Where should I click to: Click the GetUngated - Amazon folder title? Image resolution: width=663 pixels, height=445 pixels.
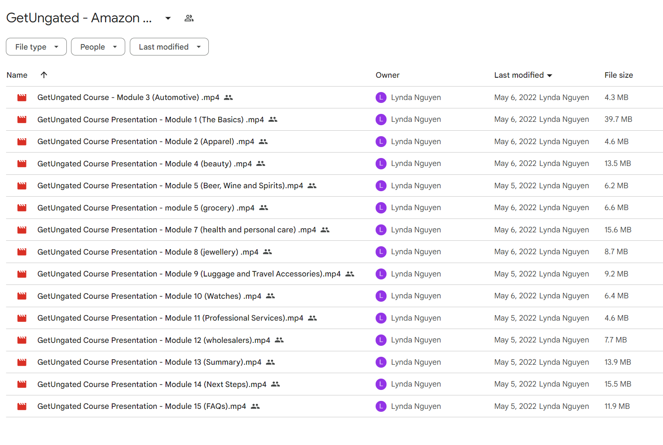tap(79, 18)
